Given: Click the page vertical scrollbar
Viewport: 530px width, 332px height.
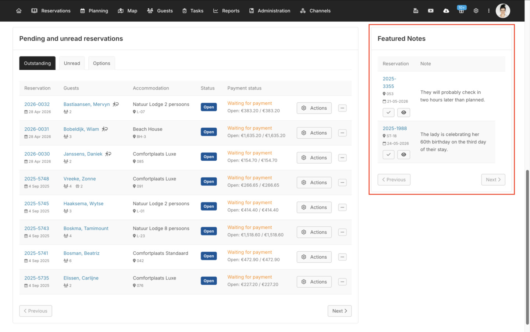Looking at the screenshot, I should tap(527, 247).
